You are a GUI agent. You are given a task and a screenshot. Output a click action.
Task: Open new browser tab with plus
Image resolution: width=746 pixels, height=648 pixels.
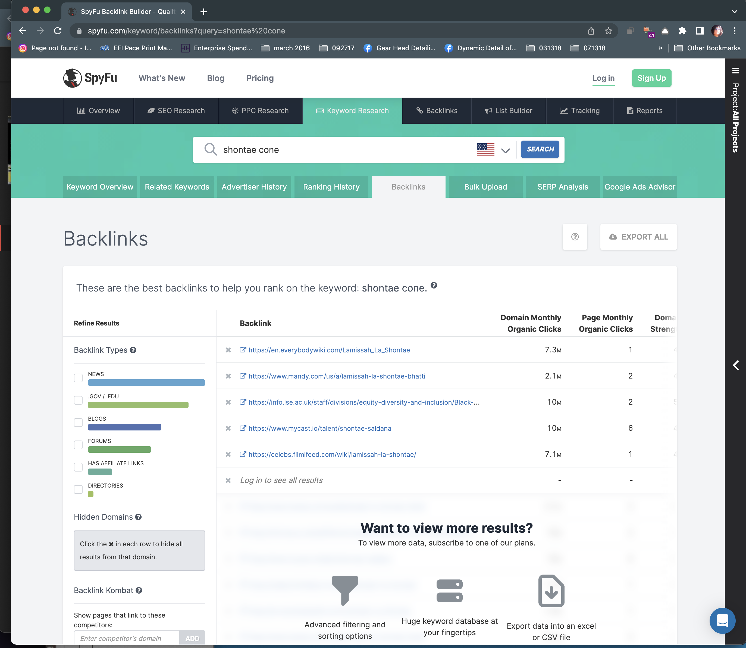tap(204, 12)
